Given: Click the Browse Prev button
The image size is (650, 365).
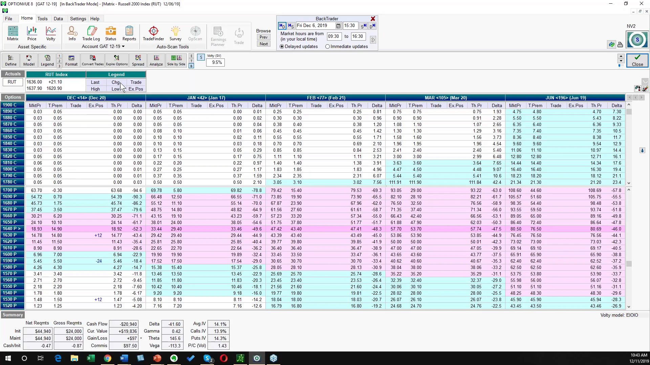Looking at the screenshot, I should [x=264, y=37].
